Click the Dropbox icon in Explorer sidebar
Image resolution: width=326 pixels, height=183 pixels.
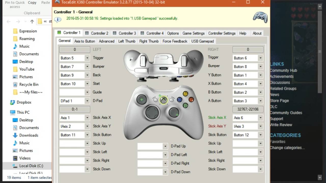click(x=12, y=102)
